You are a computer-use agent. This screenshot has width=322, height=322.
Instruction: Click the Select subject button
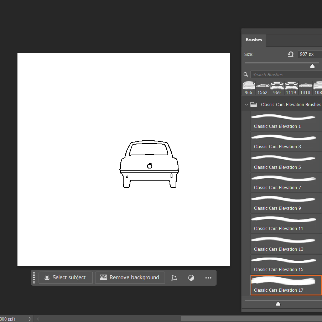(x=66, y=277)
